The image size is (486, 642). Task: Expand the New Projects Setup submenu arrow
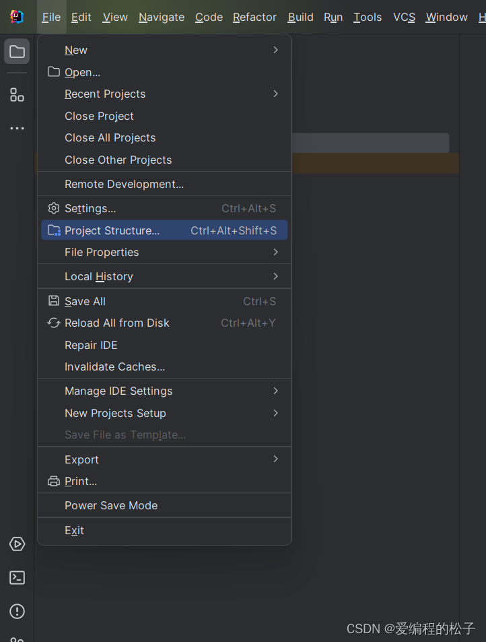click(276, 413)
